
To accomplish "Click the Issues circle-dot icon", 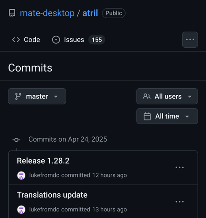I will click(56, 40).
